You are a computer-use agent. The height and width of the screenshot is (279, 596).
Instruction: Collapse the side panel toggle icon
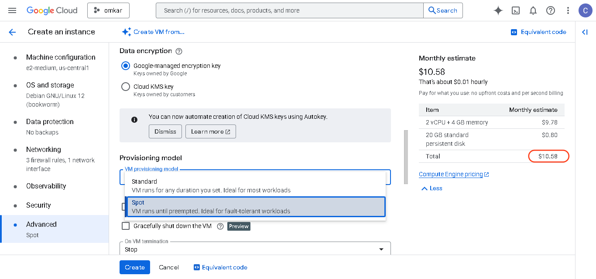[x=585, y=32]
